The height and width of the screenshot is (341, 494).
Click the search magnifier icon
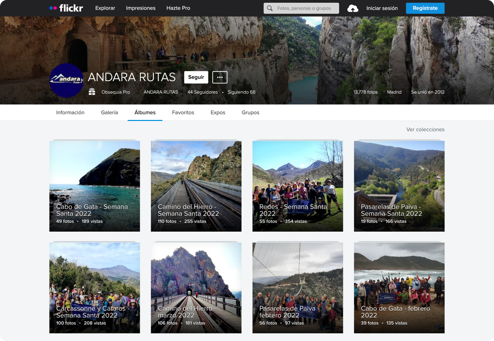point(270,8)
